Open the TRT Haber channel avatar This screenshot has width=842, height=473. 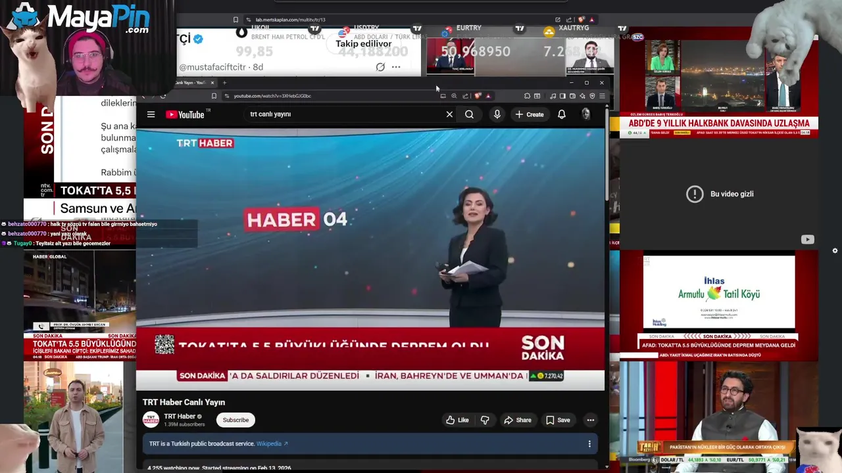(x=151, y=420)
